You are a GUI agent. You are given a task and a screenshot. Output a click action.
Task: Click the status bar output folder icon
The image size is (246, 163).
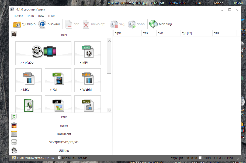(x=14, y=158)
